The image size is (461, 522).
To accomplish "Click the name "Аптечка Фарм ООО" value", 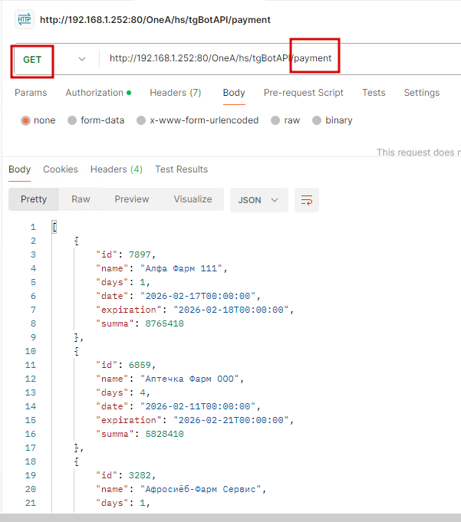I will (x=189, y=379).
